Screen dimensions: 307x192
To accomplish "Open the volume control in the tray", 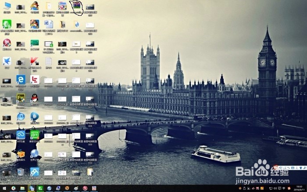I will coord(275,188).
